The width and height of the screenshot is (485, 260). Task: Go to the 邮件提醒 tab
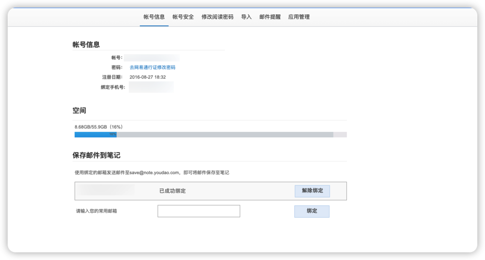tap(270, 17)
